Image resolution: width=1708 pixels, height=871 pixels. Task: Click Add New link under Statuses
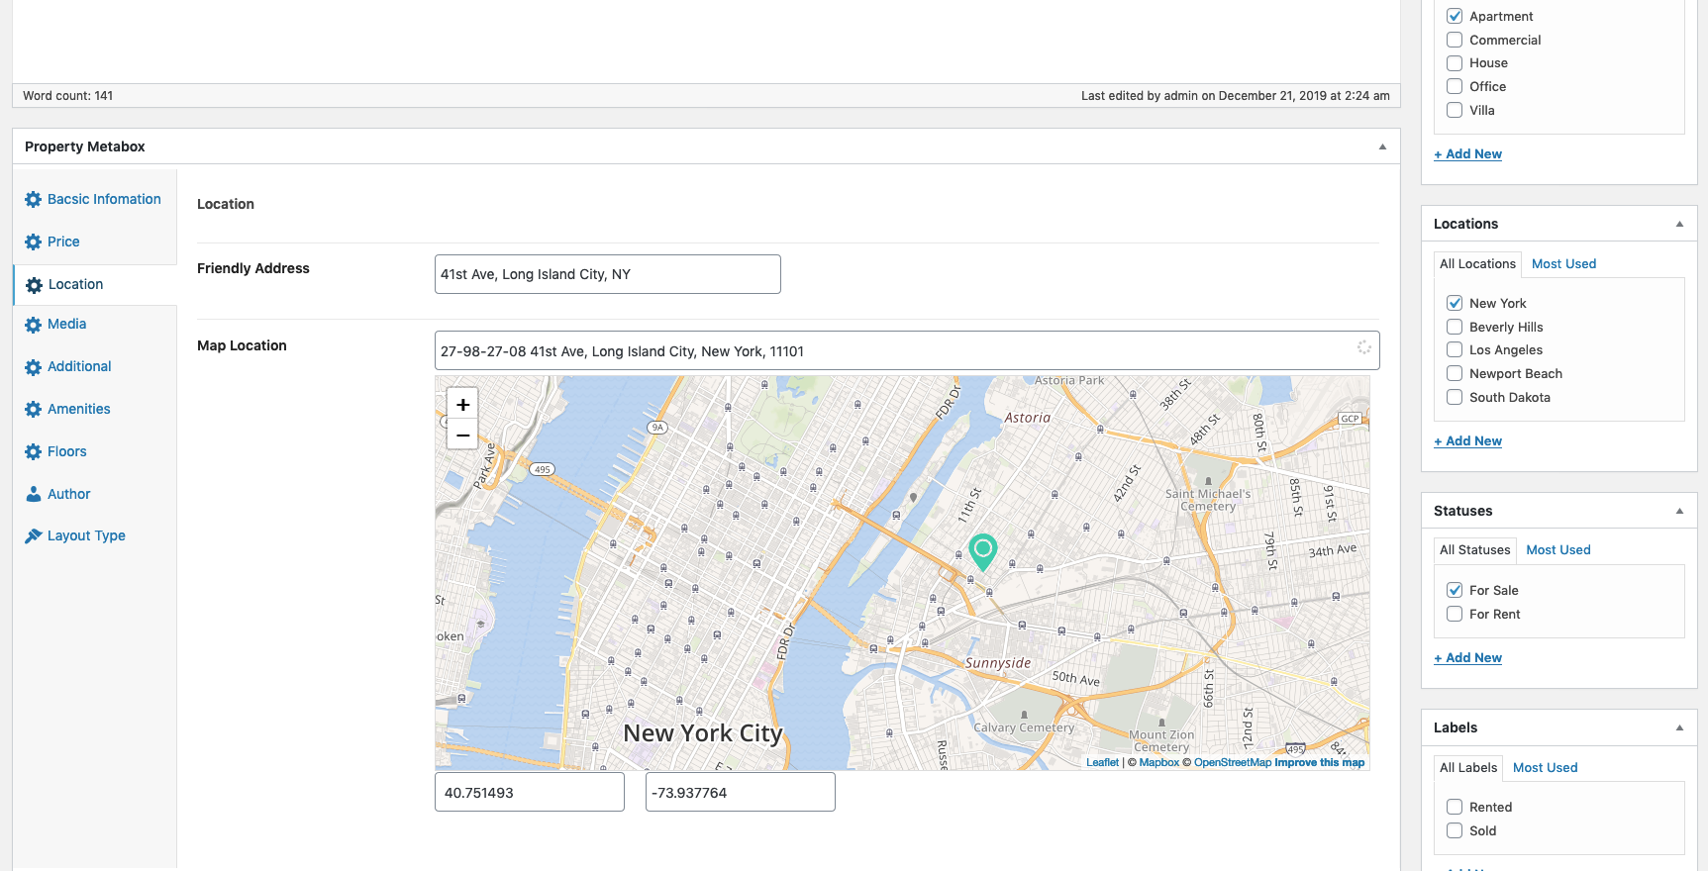[1468, 657]
